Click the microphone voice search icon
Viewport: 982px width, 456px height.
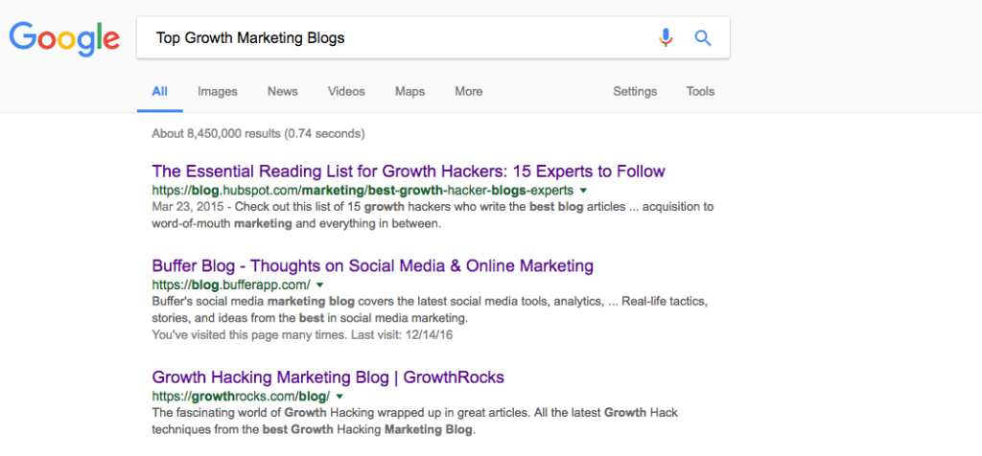[x=666, y=38]
